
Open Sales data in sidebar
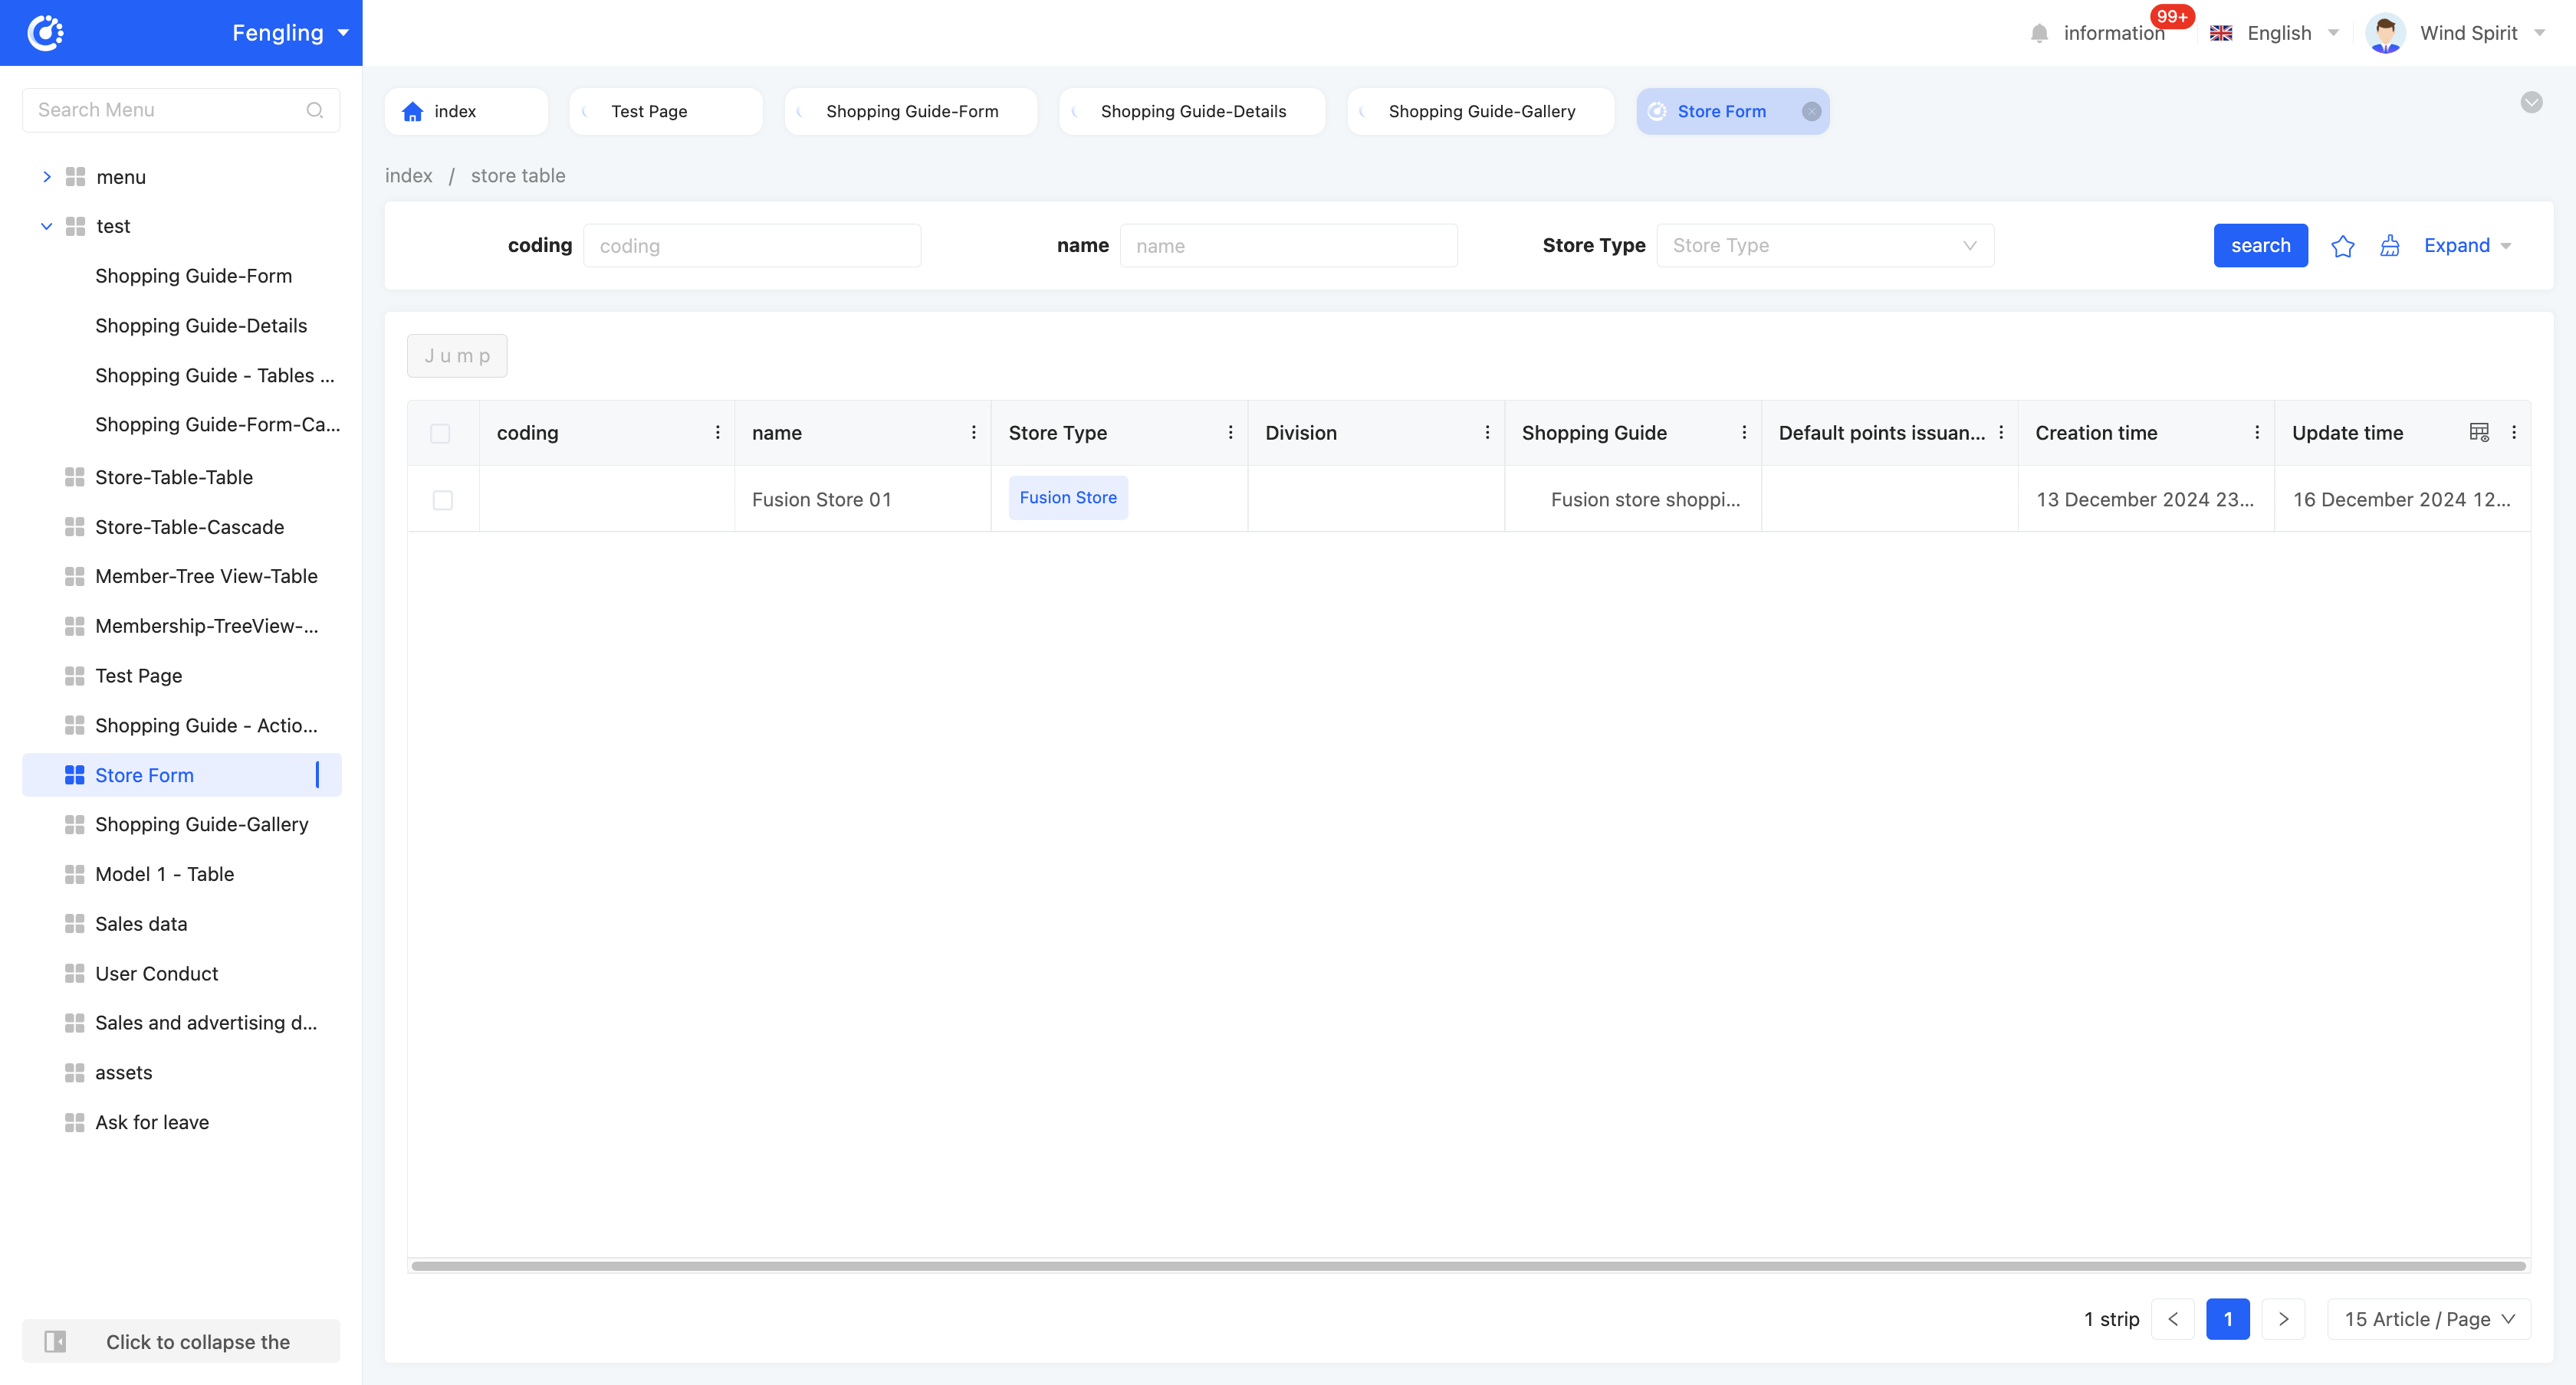coord(141,923)
